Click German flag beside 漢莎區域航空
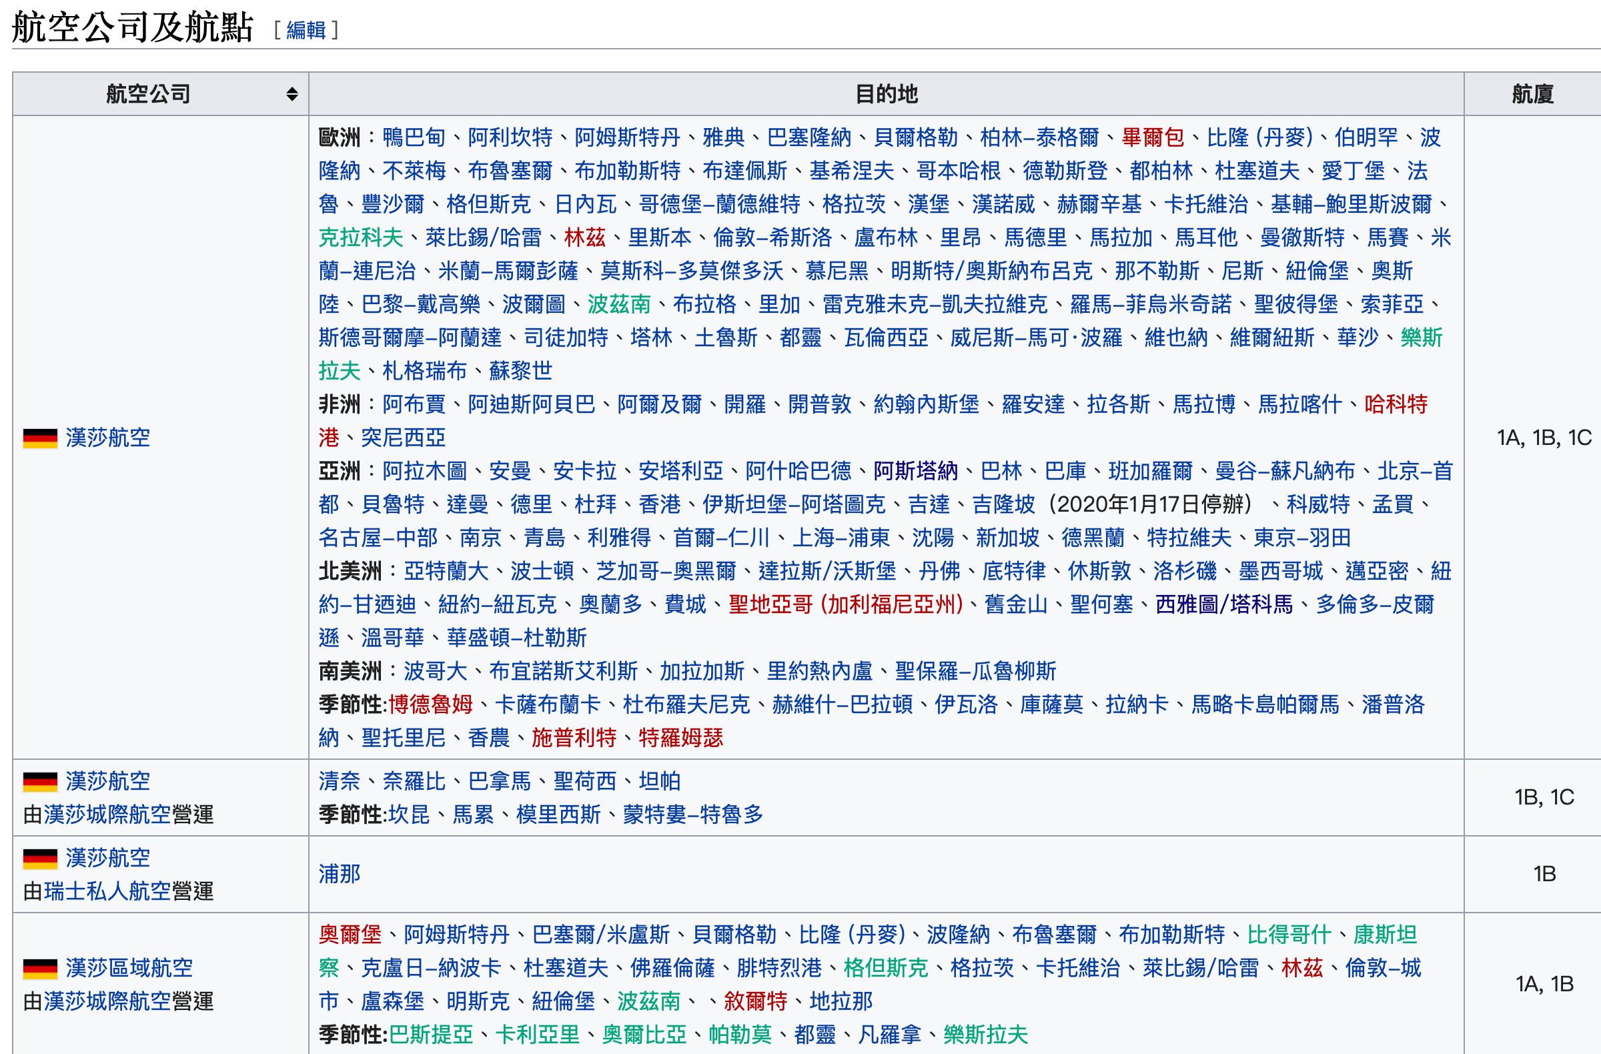This screenshot has width=1601, height=1054. (x=41, y=969)
